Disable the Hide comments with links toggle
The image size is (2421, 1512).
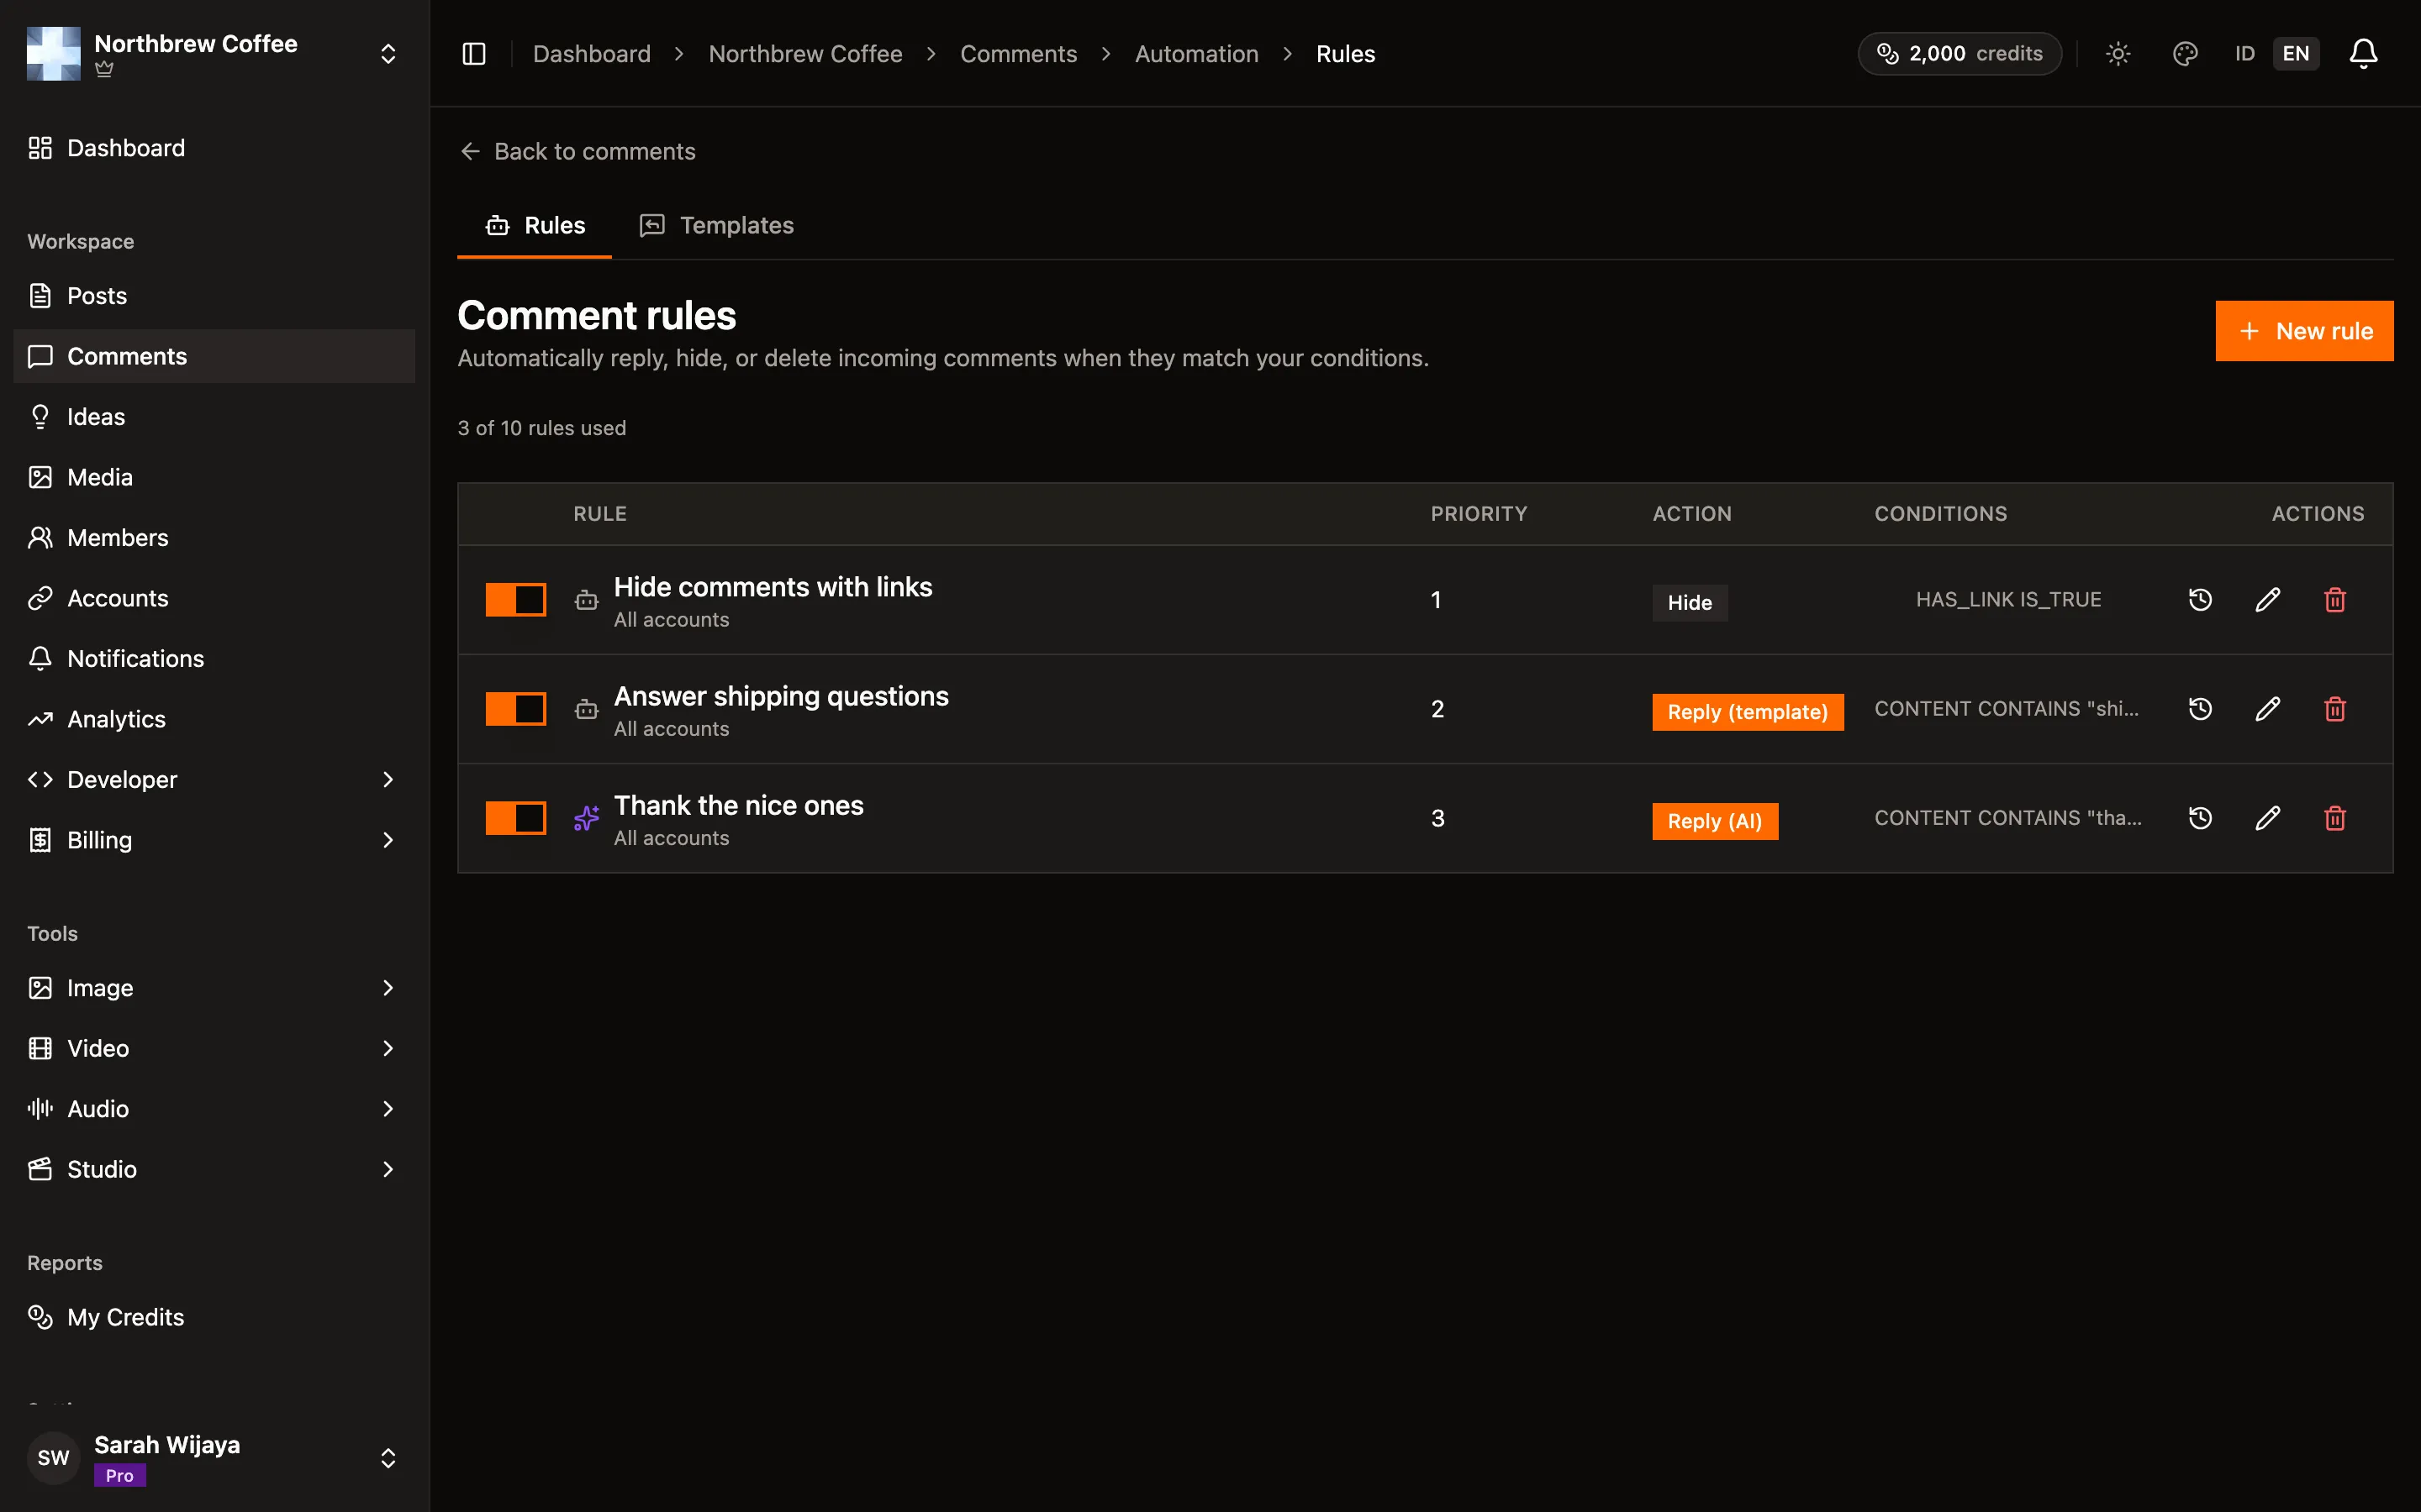[x=516, y=600]
